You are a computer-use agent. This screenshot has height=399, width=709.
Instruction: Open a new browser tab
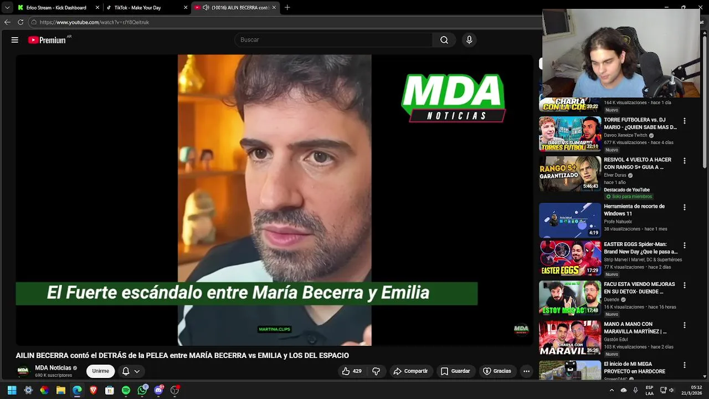(287, 8)
